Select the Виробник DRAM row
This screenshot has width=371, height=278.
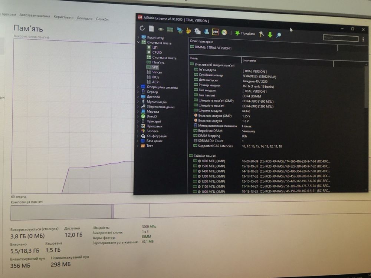tap(224, 131)
